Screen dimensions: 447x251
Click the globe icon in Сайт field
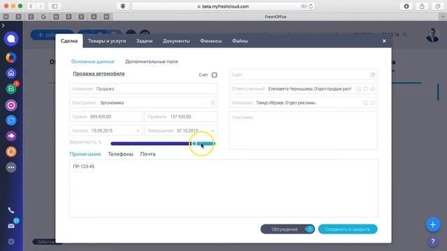[x=372, y=75]
